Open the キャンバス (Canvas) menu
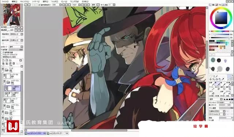 coord(24,1)
